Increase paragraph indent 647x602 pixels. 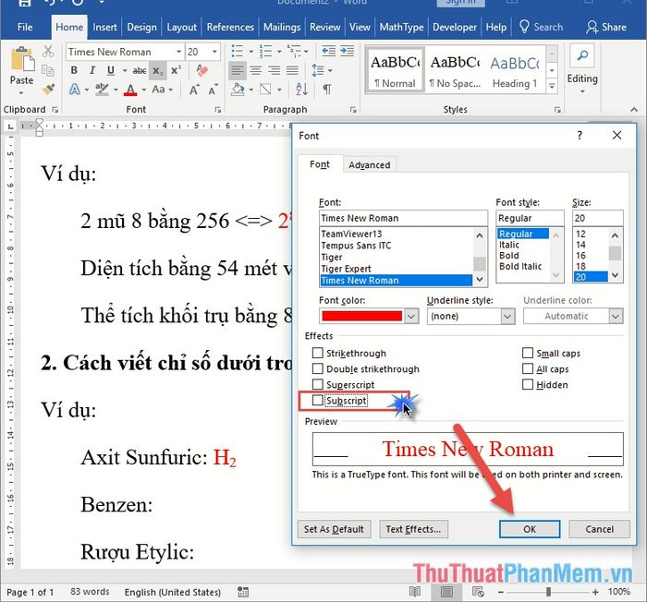click(347, 51)
